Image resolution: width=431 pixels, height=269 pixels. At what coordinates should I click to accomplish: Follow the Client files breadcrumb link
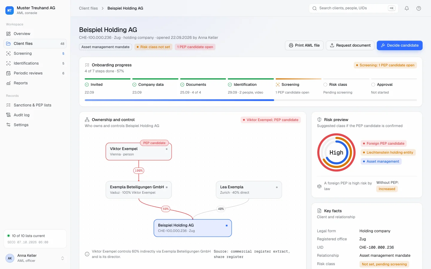88,8
